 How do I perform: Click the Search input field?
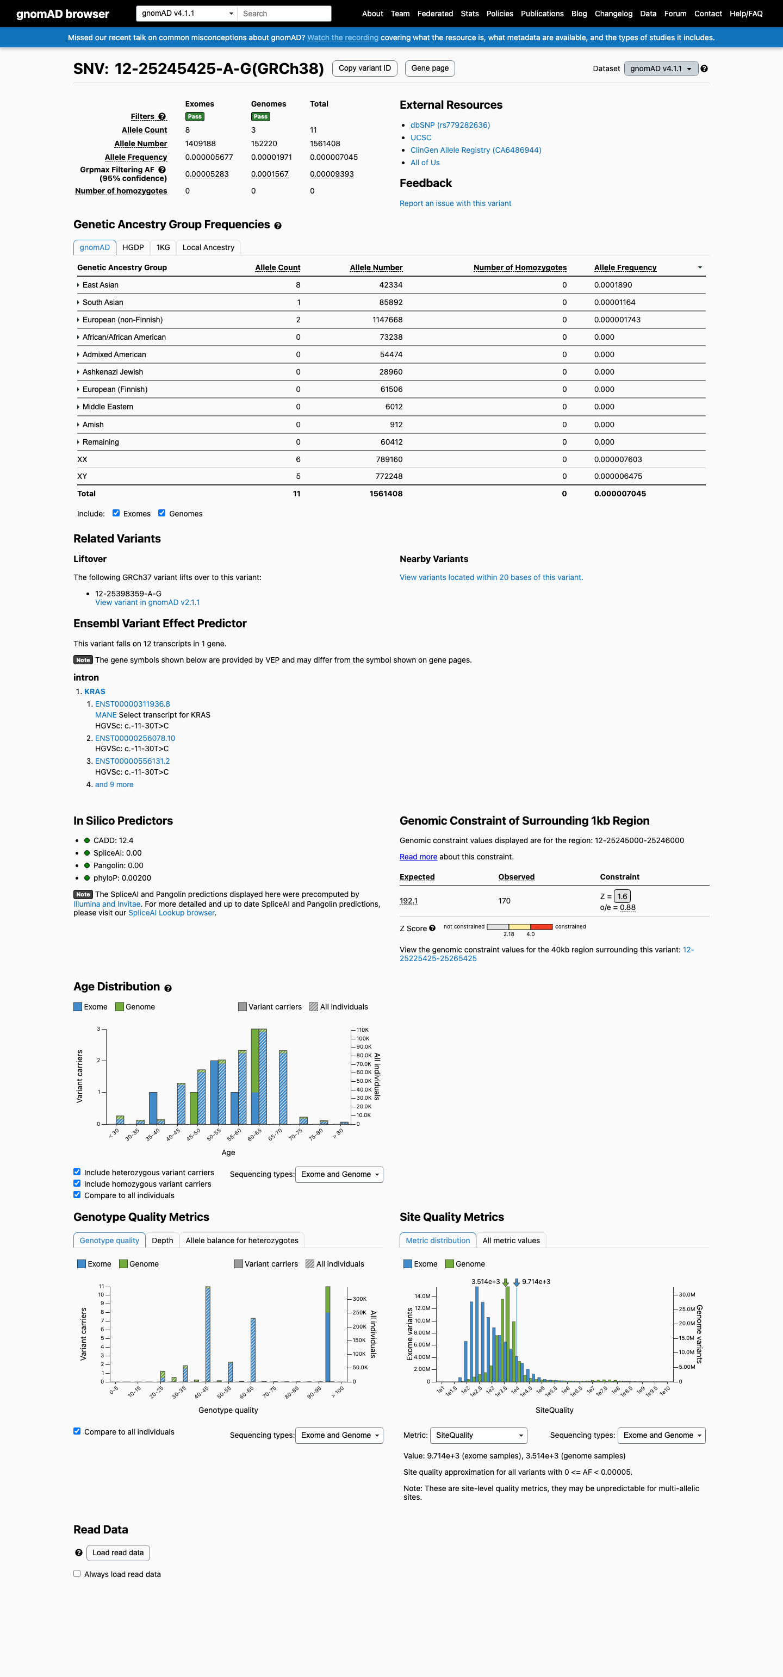tap(284, 13)
